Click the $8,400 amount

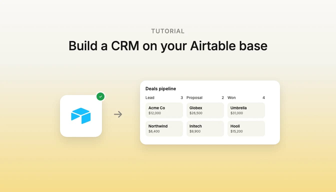coord(154,131)
